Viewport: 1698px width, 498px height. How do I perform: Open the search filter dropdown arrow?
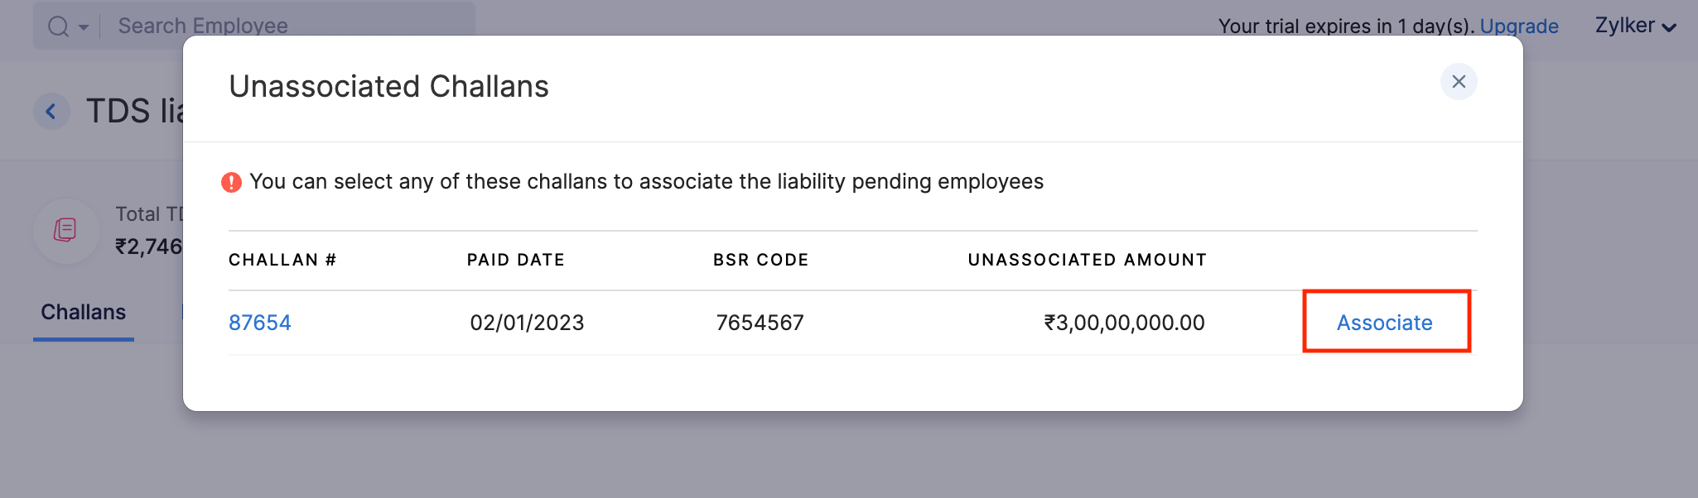pyautogui.click(x=84, y=27)
